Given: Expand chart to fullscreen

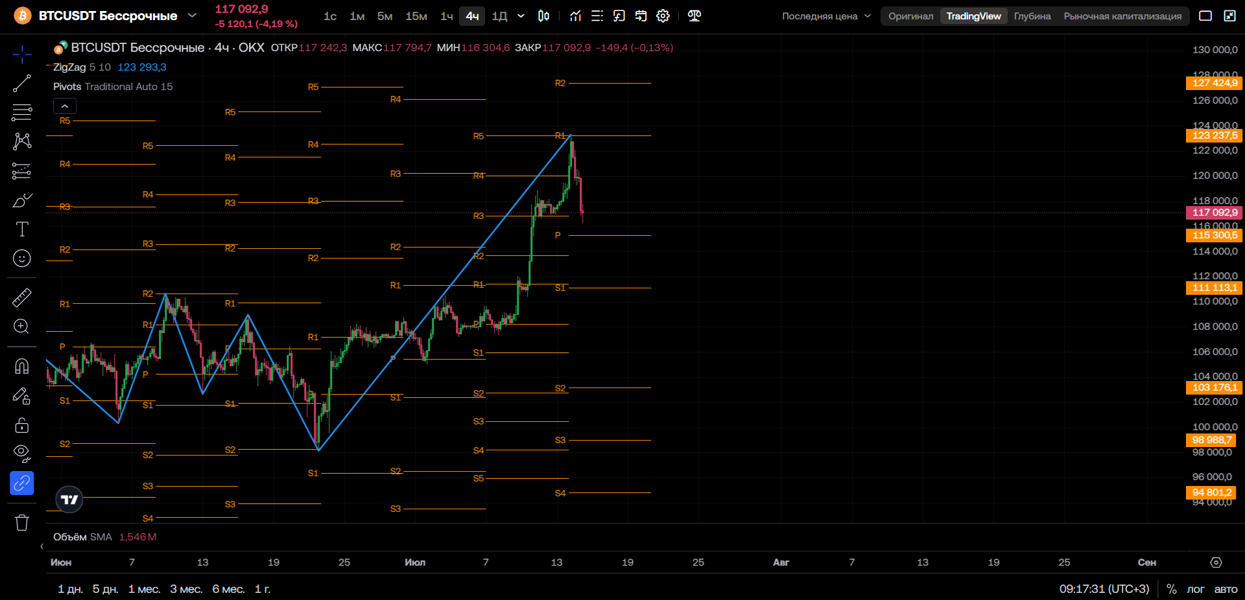Looking at the screenshot, I should tap(1229, 16).
